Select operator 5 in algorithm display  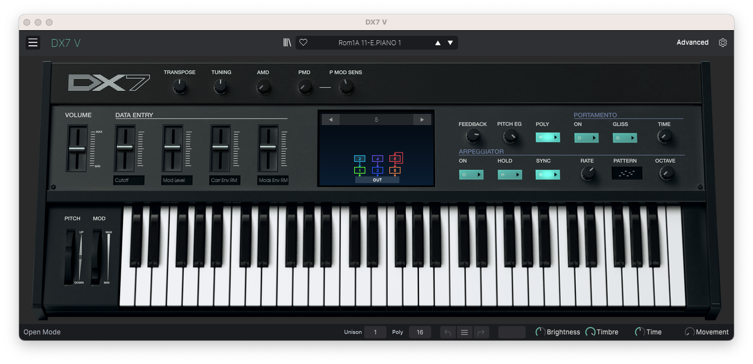click(x=395, y=170)
